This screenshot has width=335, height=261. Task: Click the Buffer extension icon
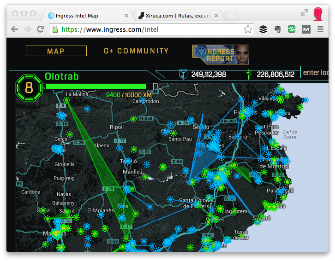[x=263, y=29]
